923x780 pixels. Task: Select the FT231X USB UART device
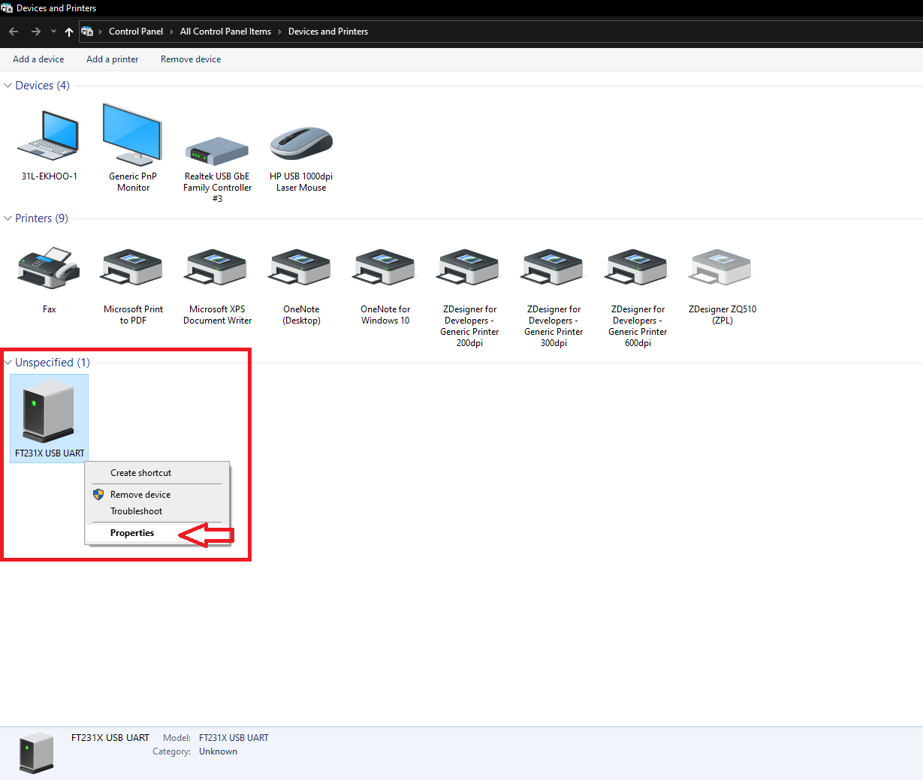[x=49, y=409]
